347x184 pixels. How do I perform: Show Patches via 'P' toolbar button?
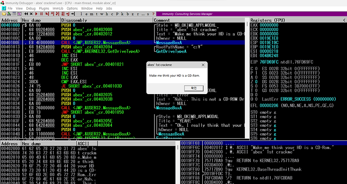click(x=118, y=14)
